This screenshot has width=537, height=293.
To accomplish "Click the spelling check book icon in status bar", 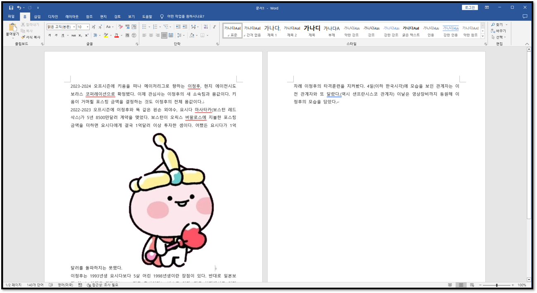I will [x=51, y=285].
